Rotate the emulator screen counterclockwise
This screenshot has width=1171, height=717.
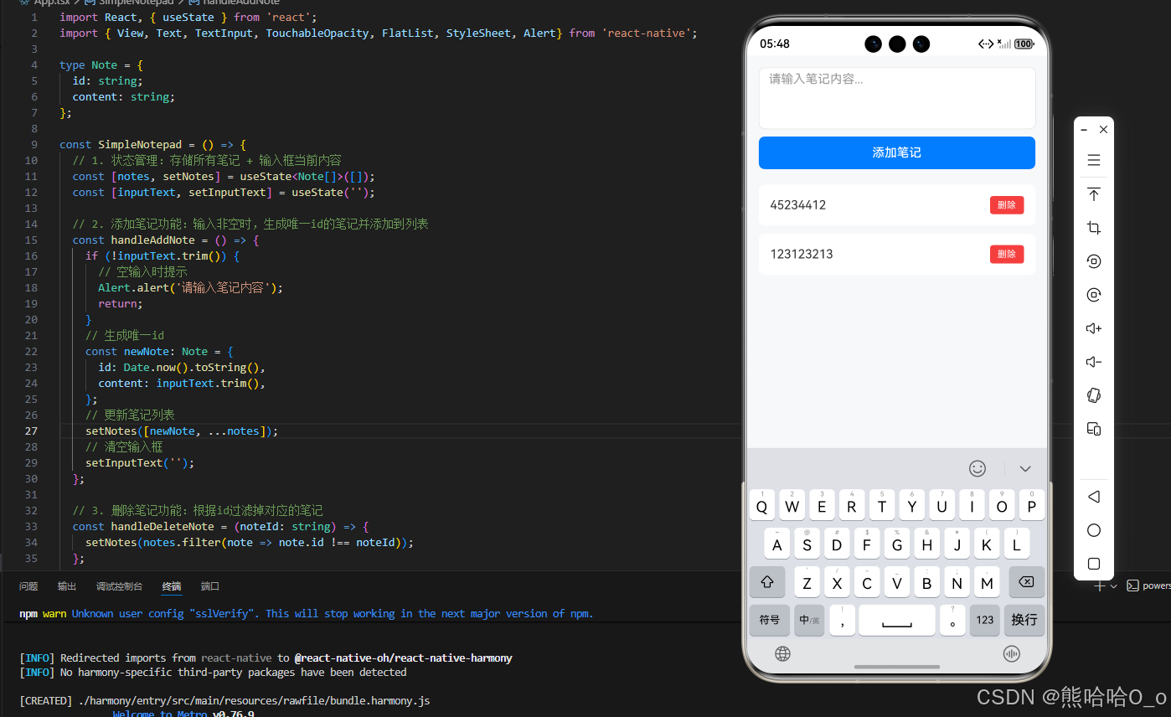point(1093,261)
